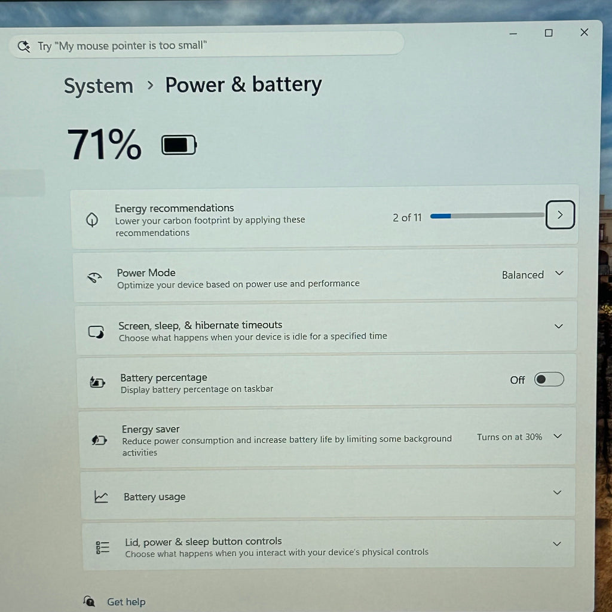Click the Energy recommendations progress bar
This screenshot has height=612, width=612.
coord(487,215)
